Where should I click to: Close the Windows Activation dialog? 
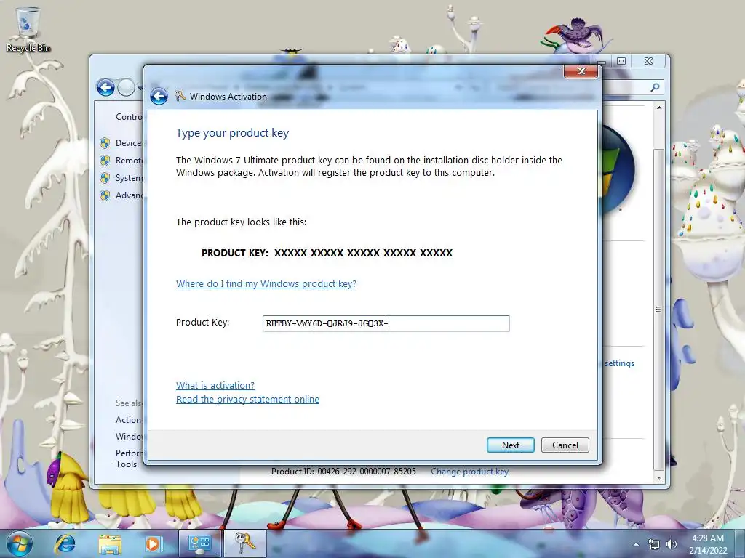pyautogui.click(x=581, y=71)
